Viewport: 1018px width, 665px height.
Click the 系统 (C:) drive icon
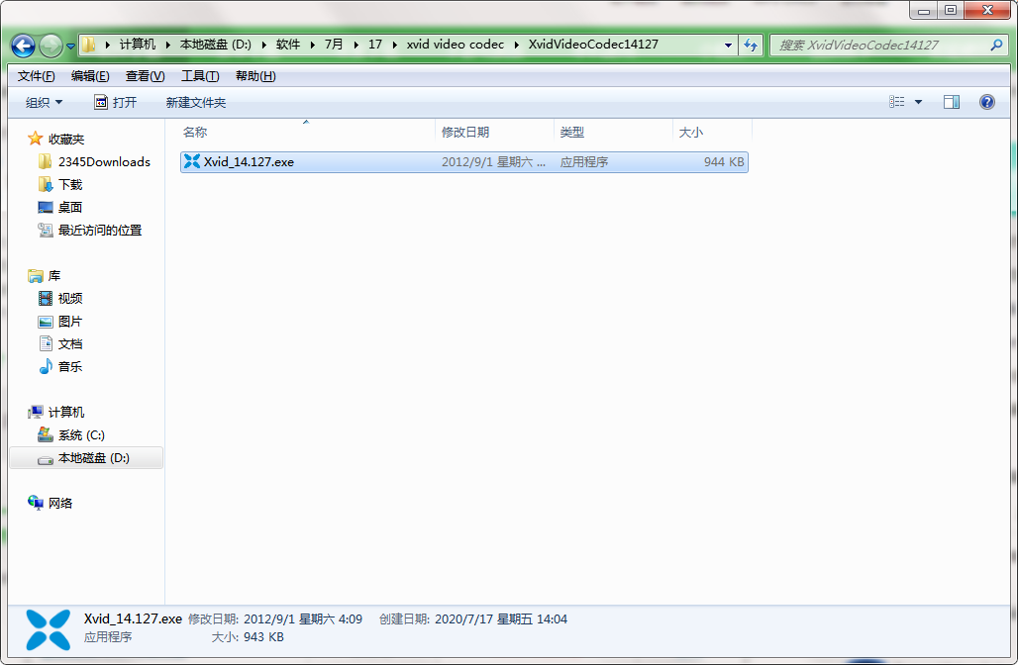[x=46, y=434]
